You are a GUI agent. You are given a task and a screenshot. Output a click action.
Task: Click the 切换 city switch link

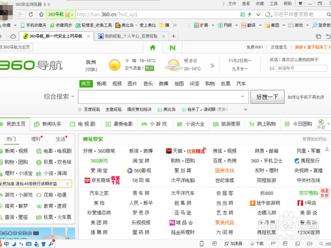(91, 69)
